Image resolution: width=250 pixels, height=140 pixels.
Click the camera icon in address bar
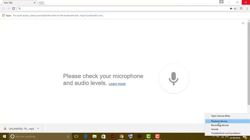click(x=231, y=9)
